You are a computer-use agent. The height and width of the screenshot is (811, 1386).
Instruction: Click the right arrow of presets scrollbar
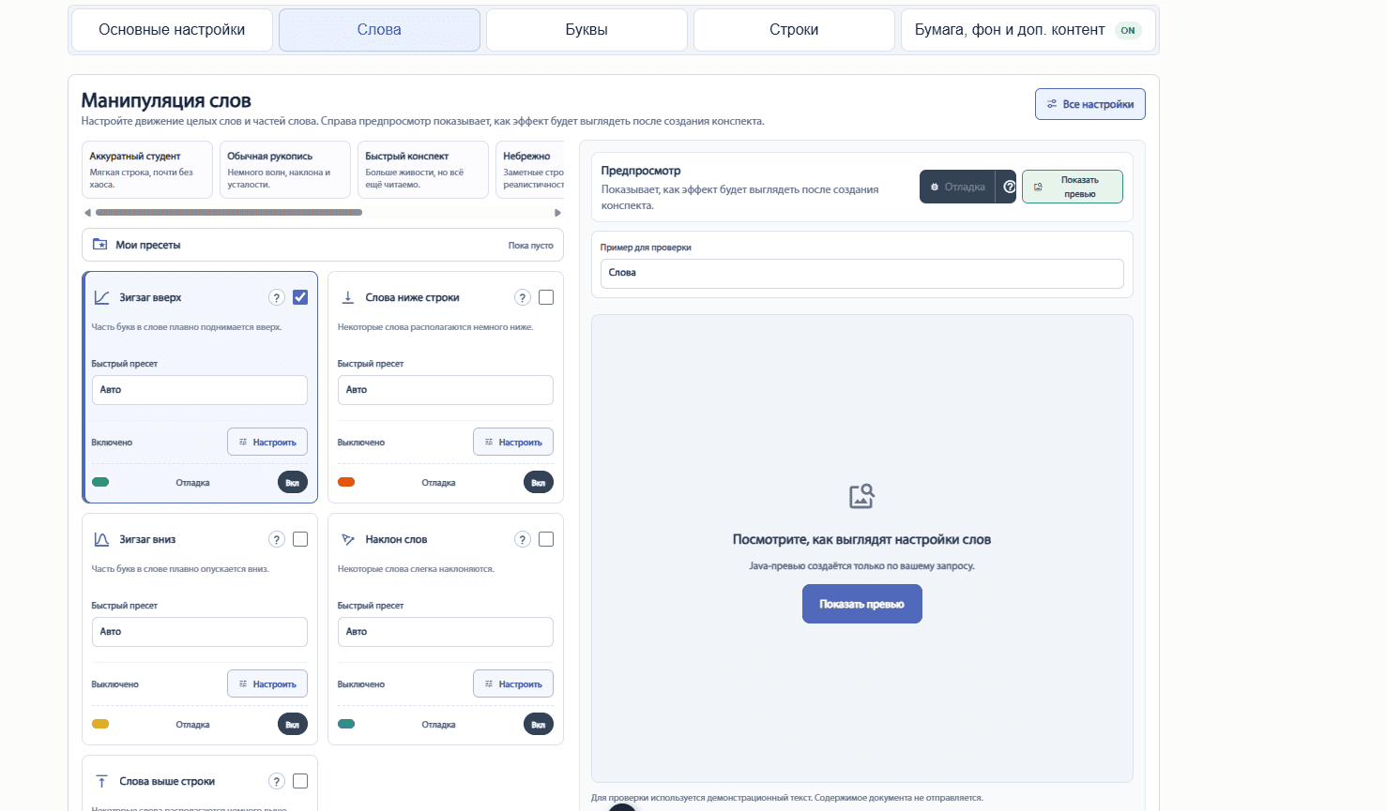tap(557, 213)
